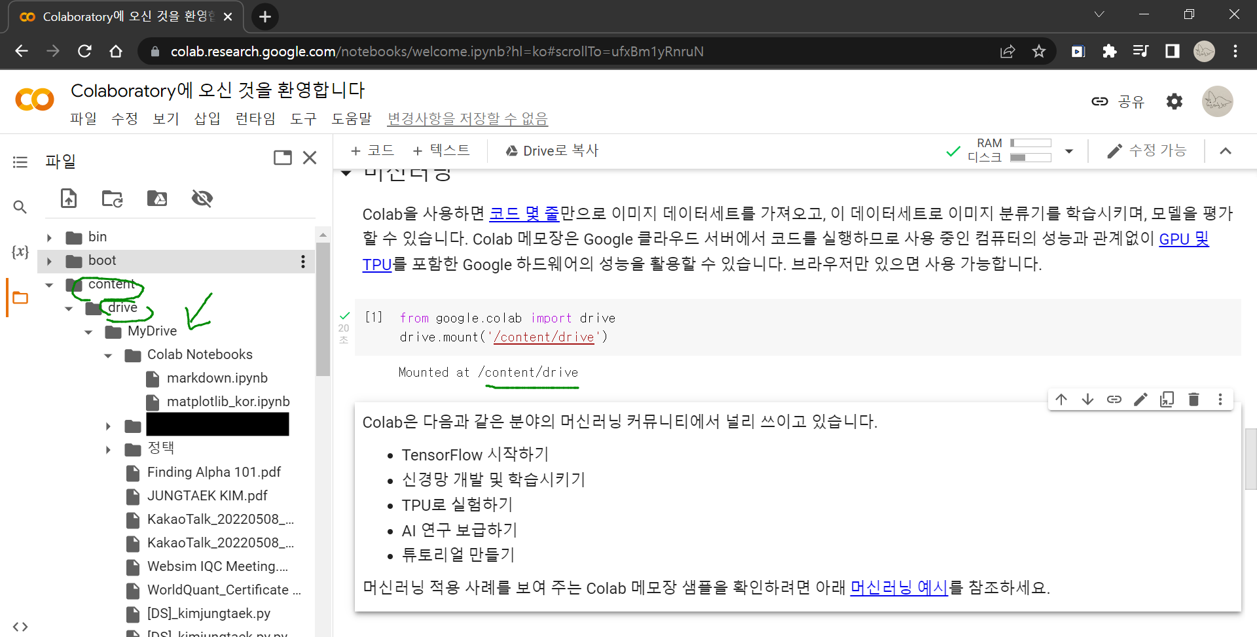Collapse the MyDrive folder

88,332
